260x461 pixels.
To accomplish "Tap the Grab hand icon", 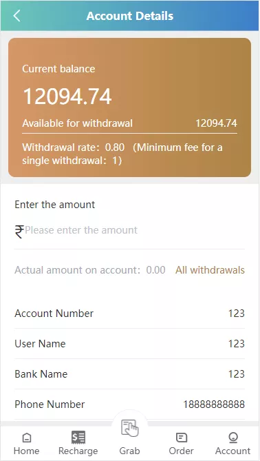I will tap(130, 429).
